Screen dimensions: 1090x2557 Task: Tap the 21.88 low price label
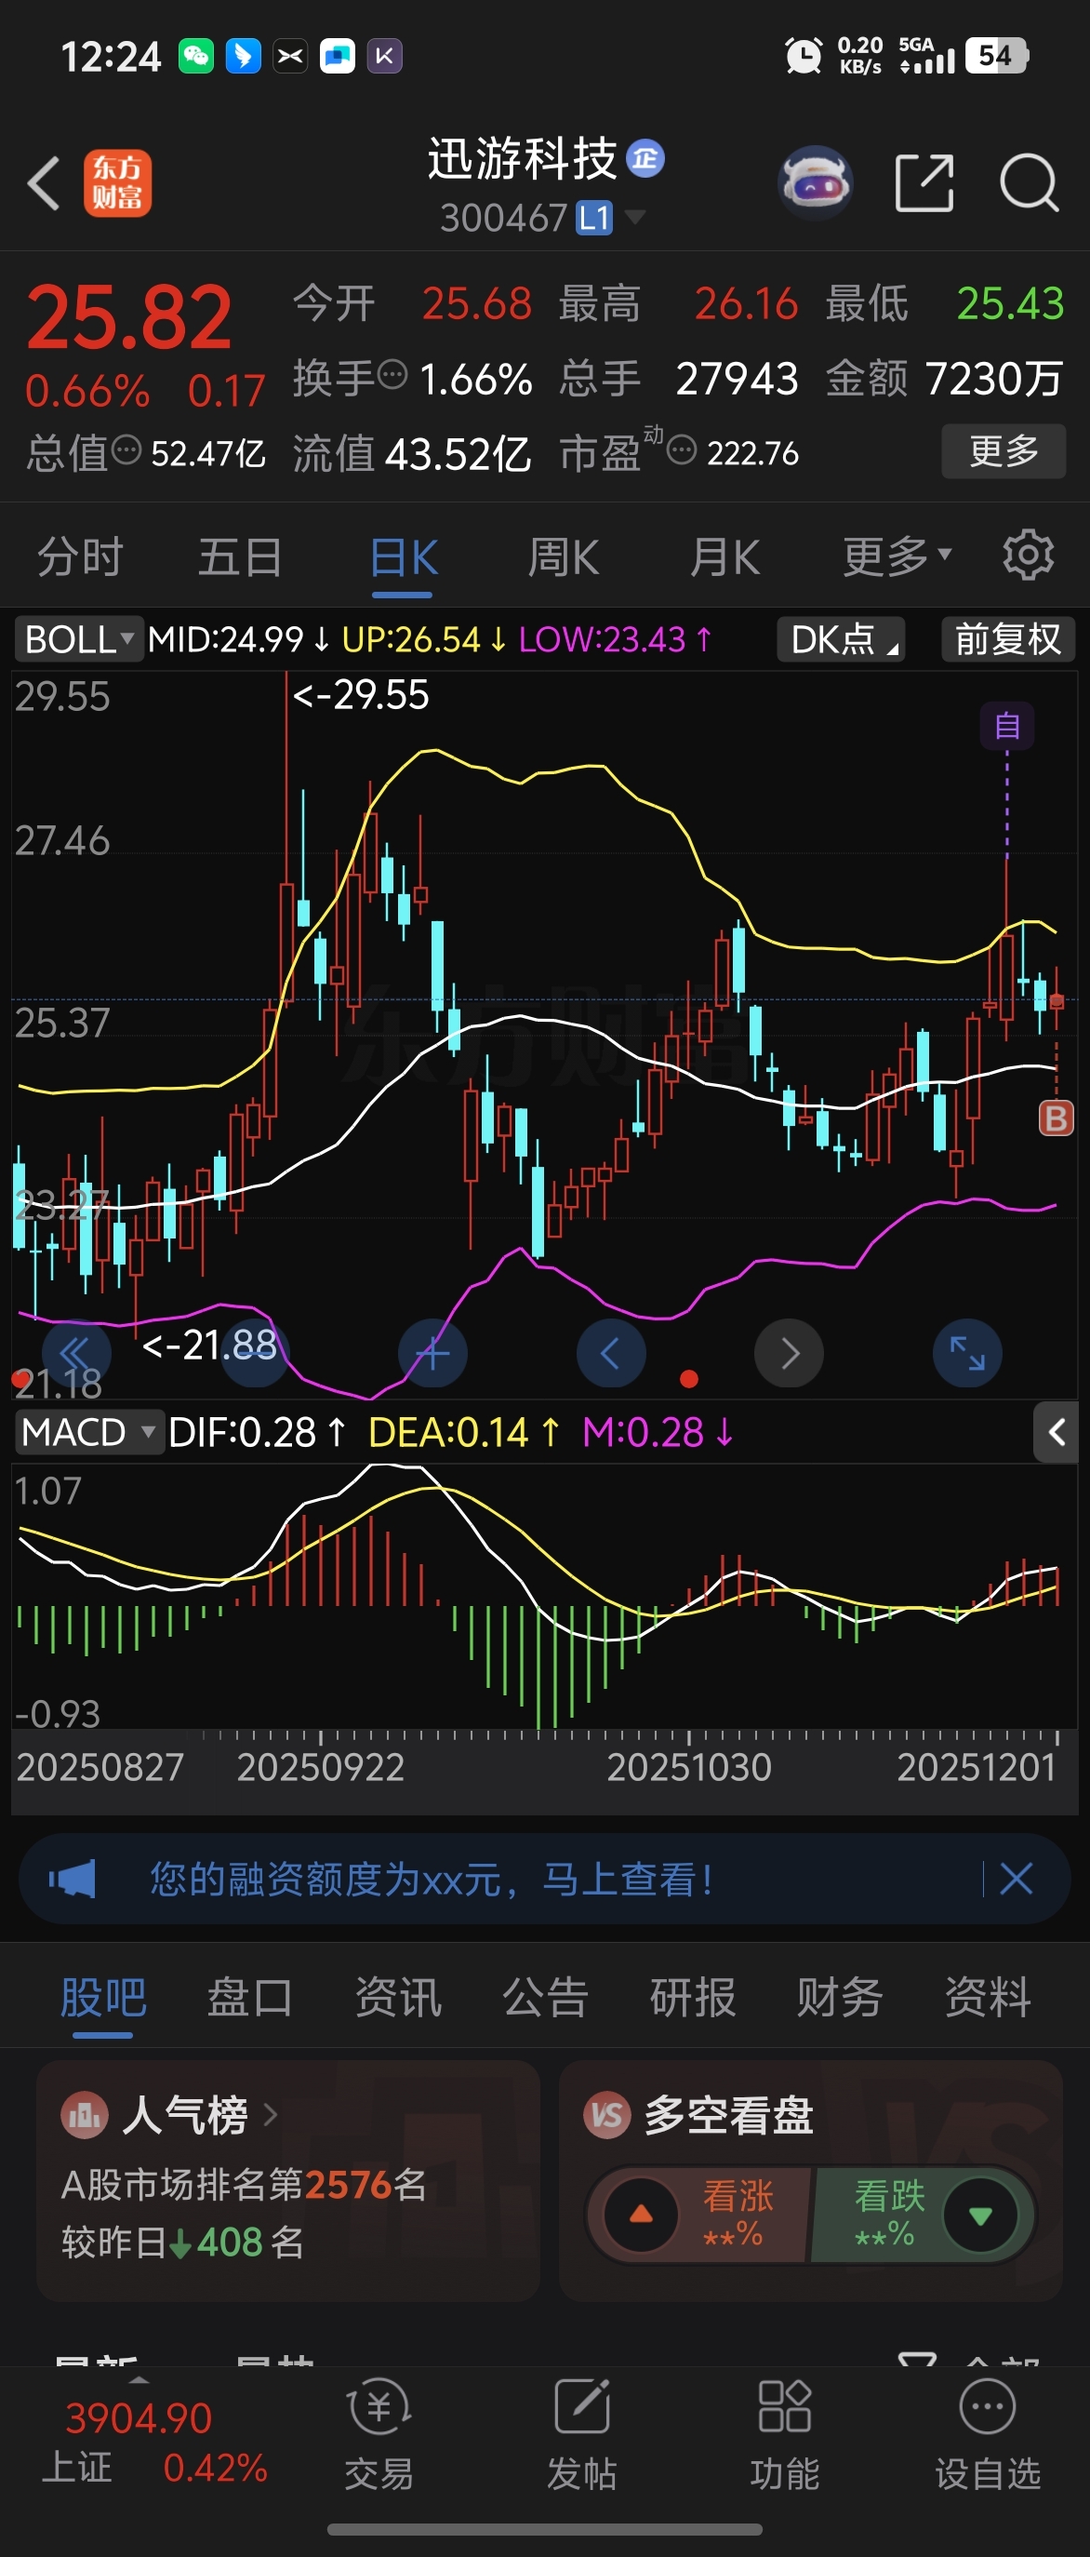(x=209, y=1345)
